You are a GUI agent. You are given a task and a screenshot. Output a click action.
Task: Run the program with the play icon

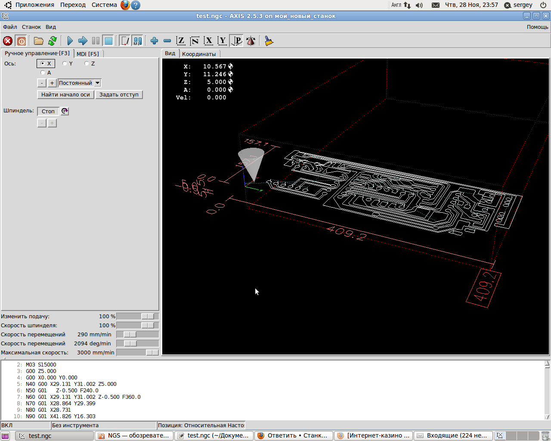pos(70,41)
